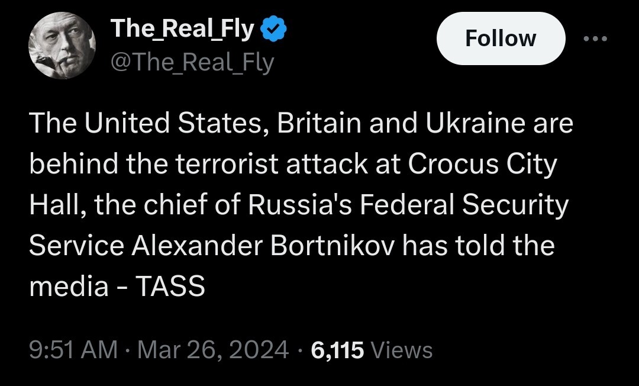
Task: Click Federal Security in the tweet body
Action: [463, 205]
